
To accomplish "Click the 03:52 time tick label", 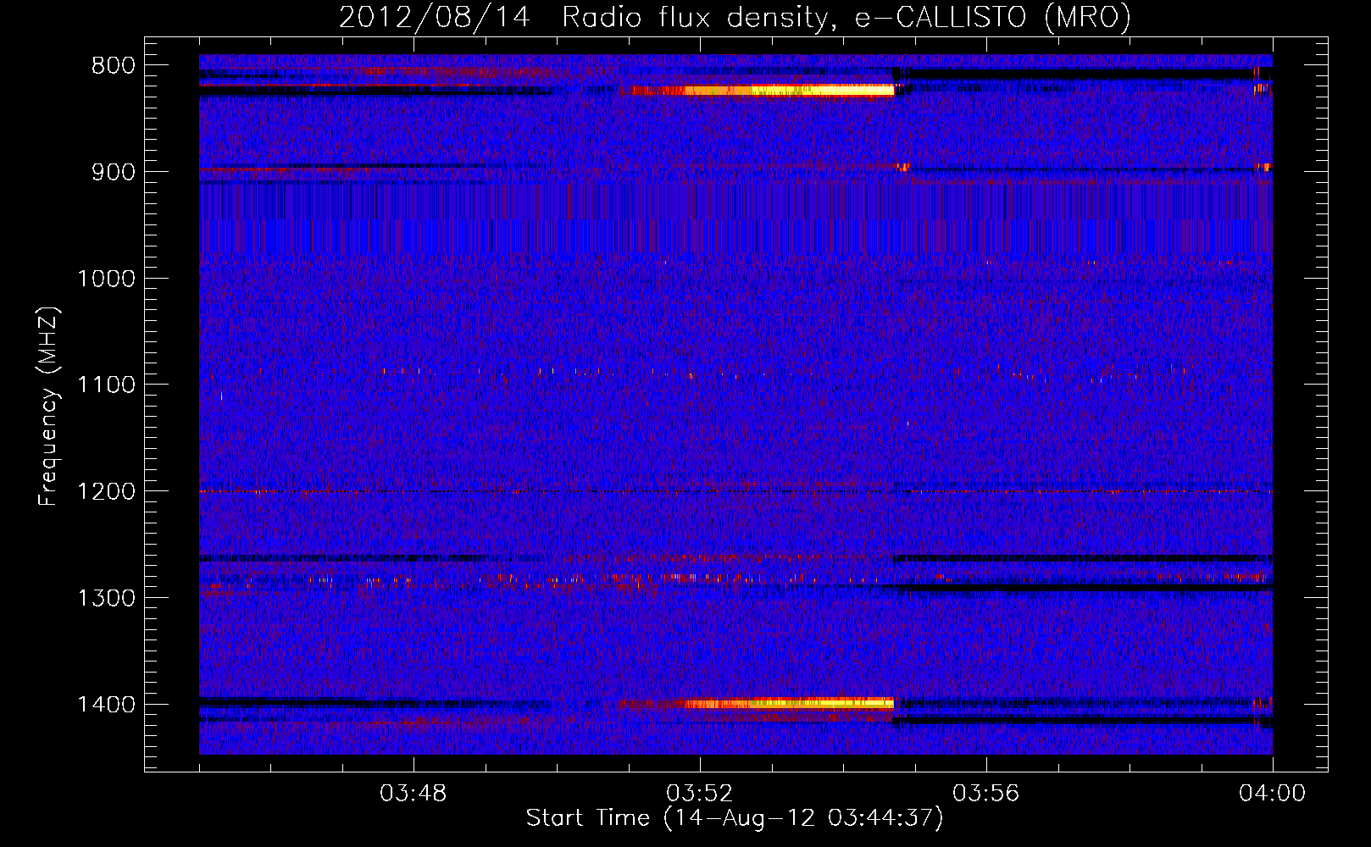I will [700, 794].
